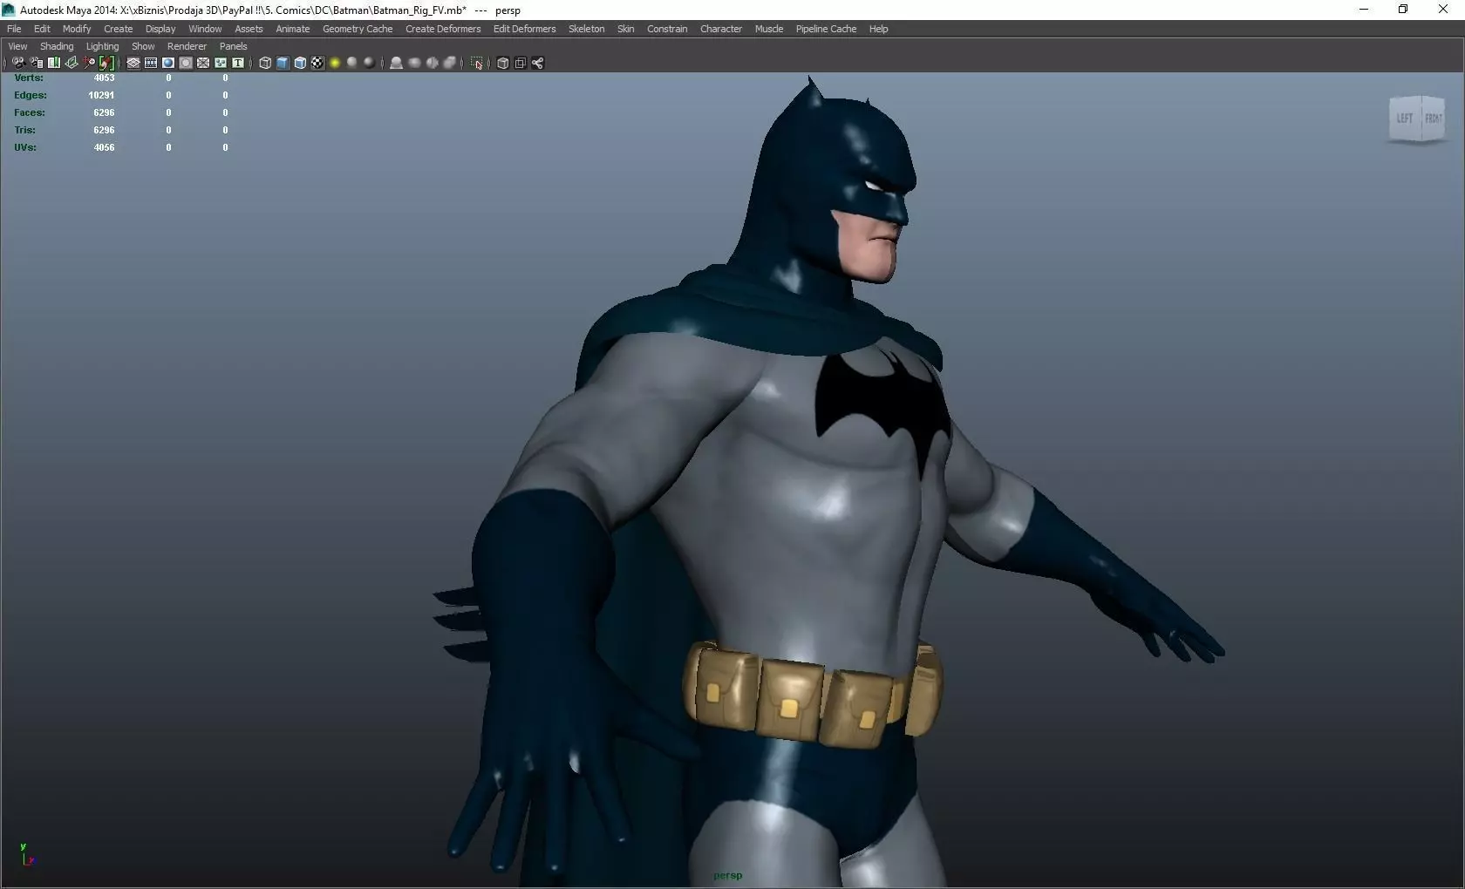This screenshot has width=1465, height=889.
Task: Toggle the Depth of Field icon
Action: [x=449, y=63]
